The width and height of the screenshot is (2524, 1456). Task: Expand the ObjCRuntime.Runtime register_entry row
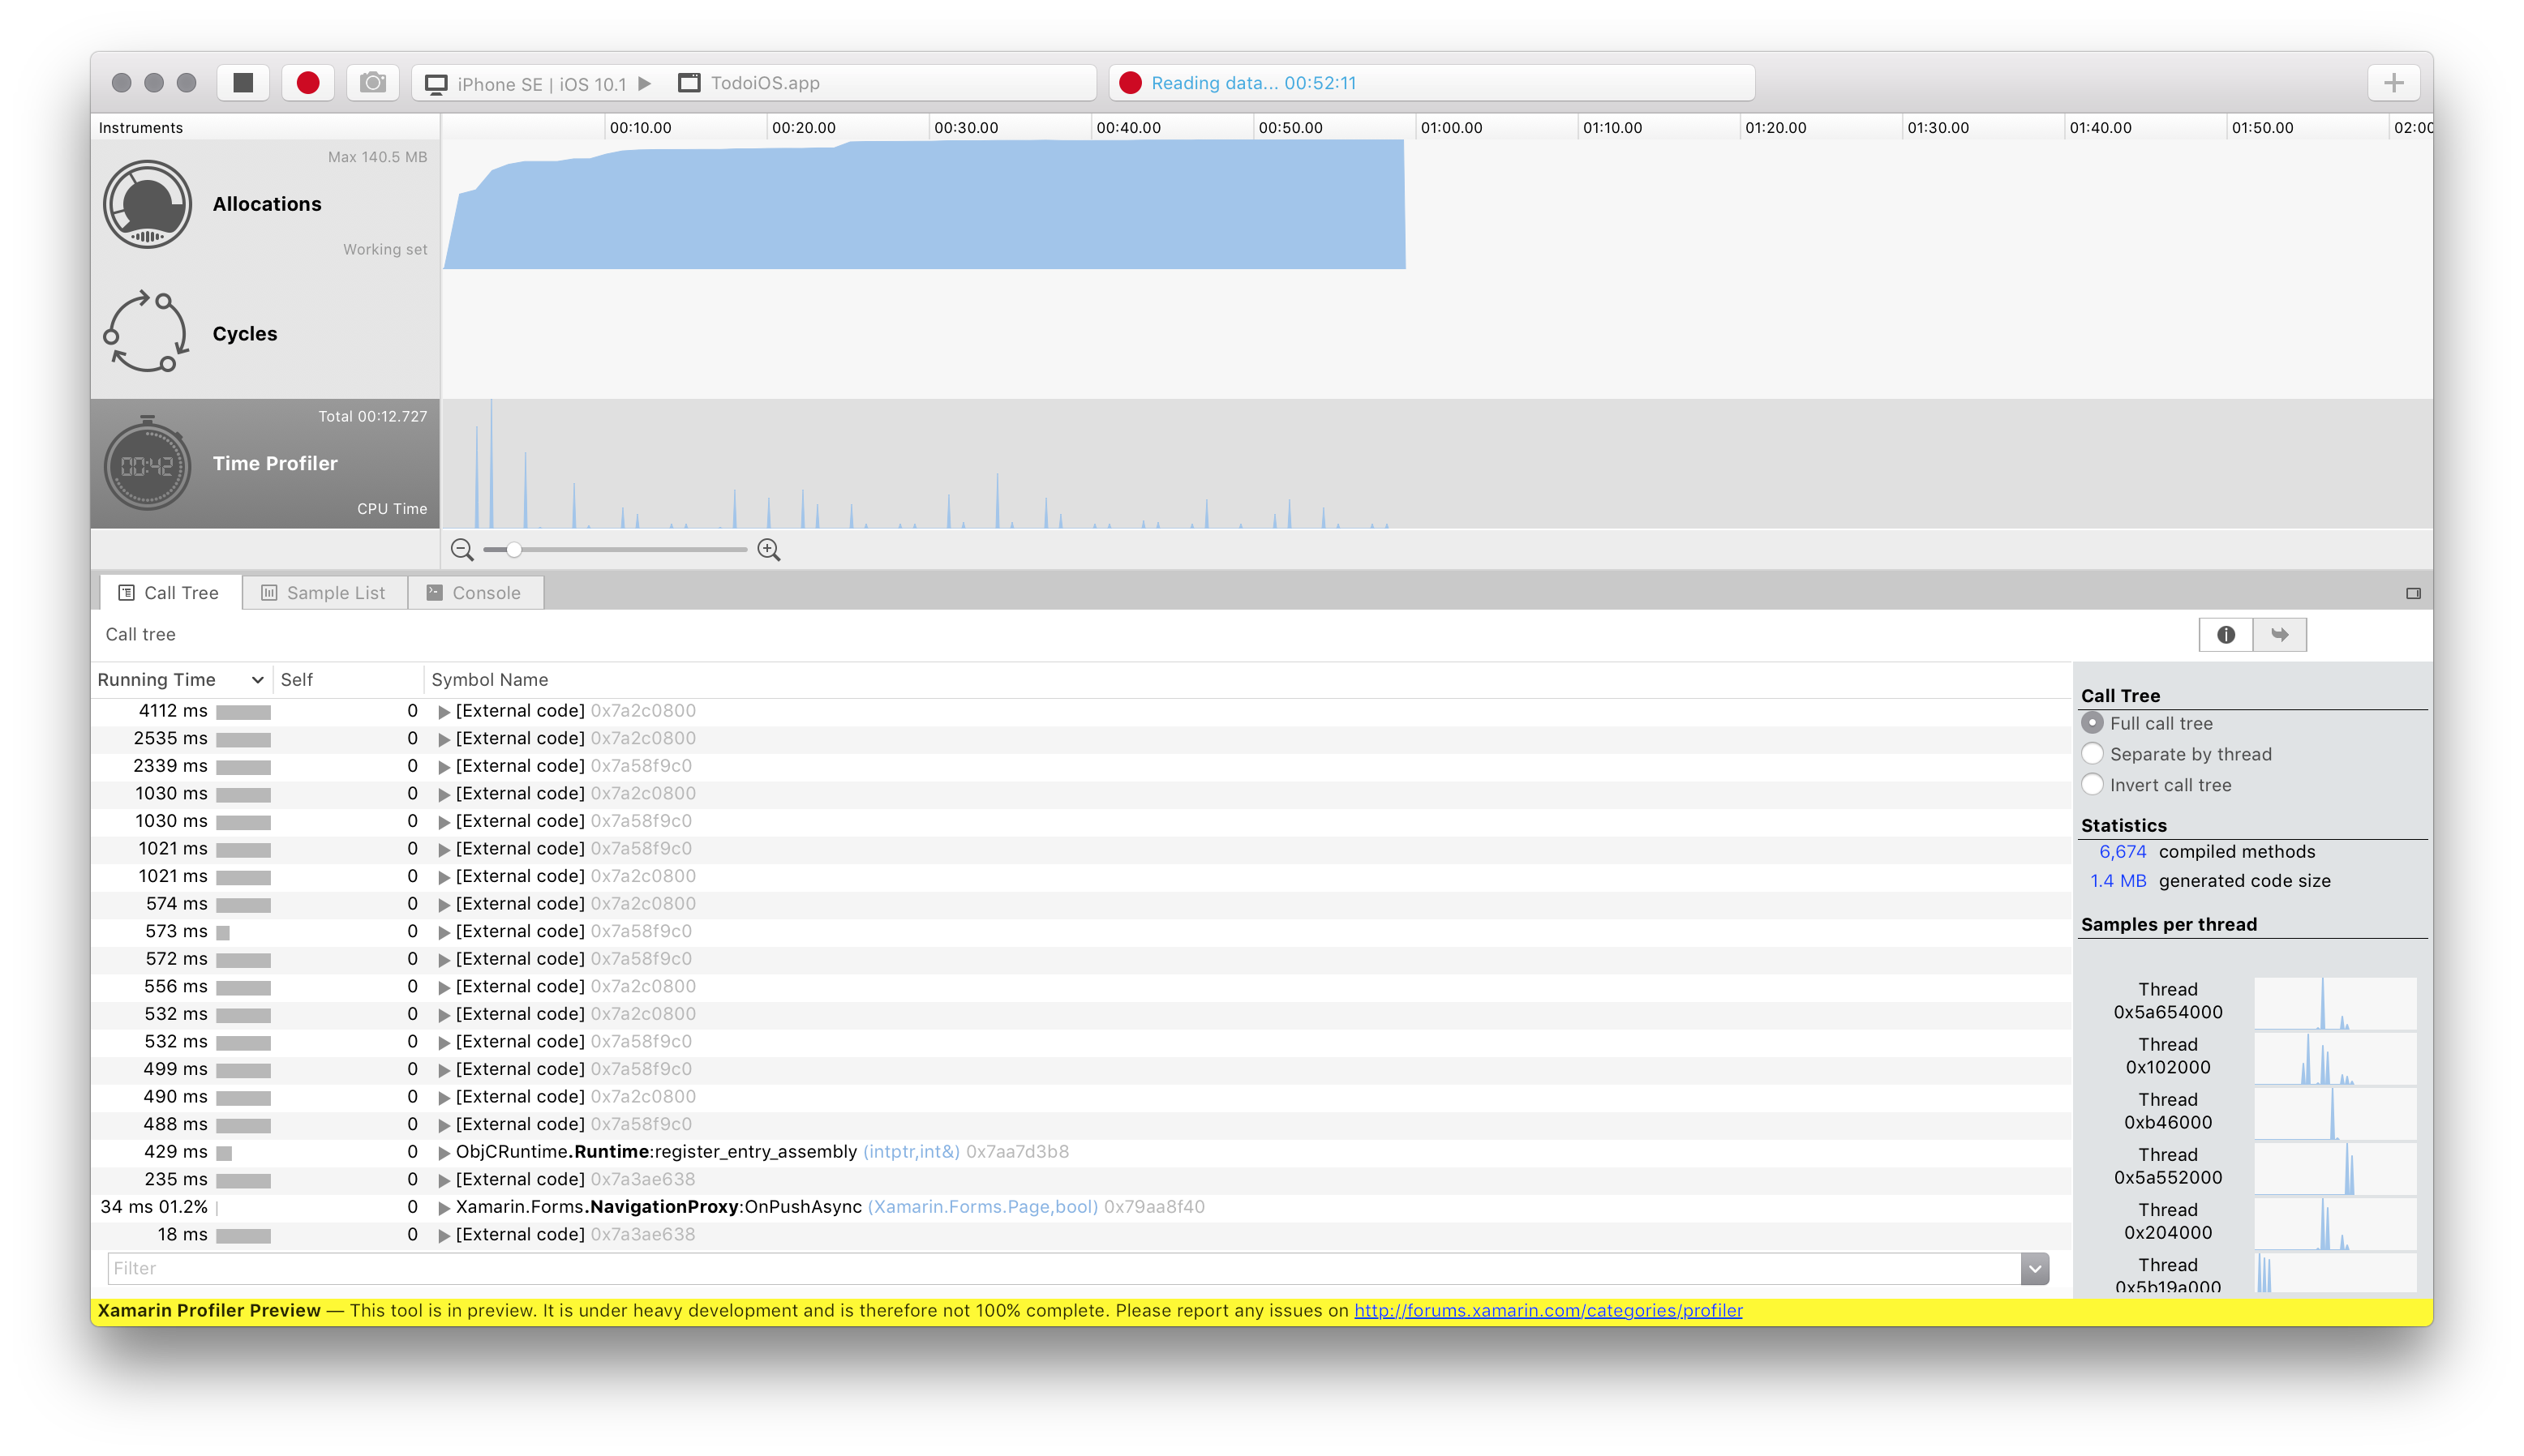point(440,1151)
